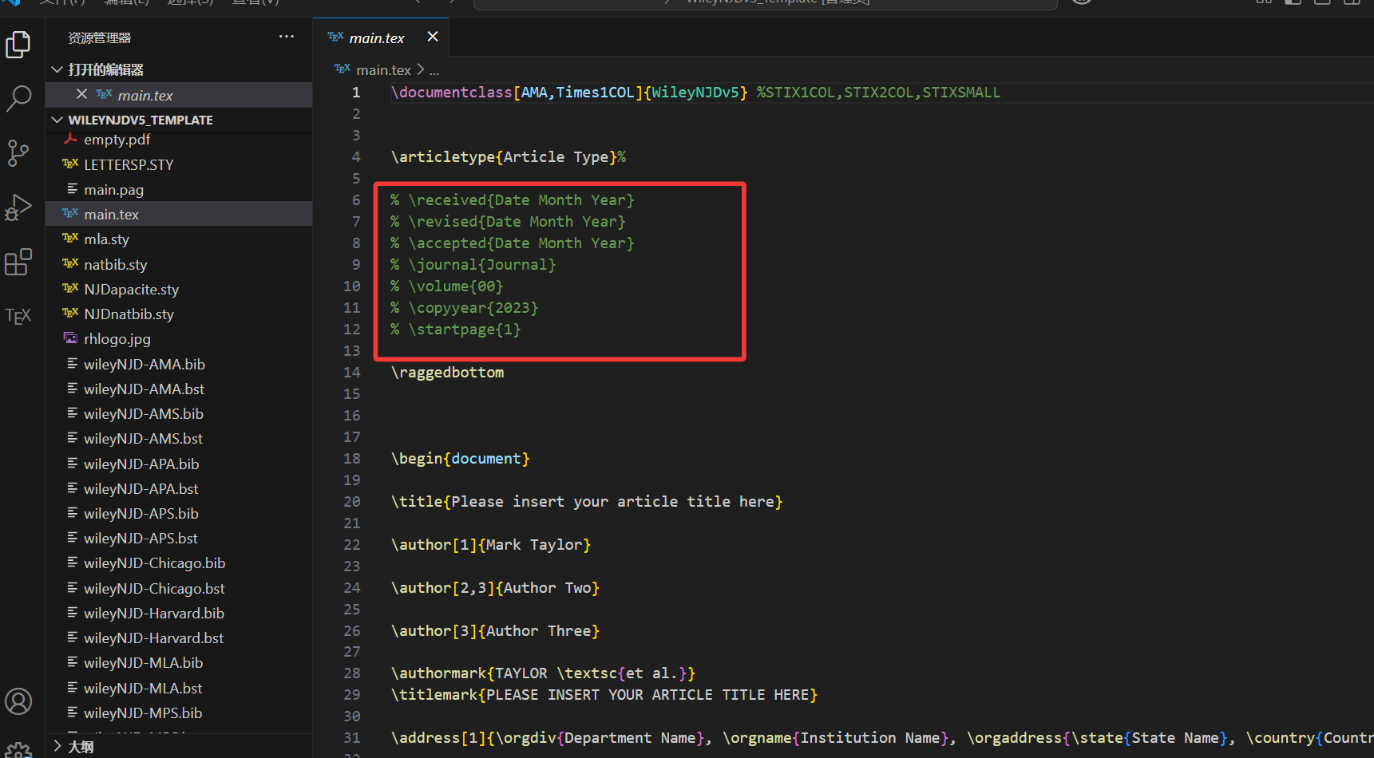Open wileyNJD-AMA.bst file
Screen dimensions: 1374x758
(179, 389)
